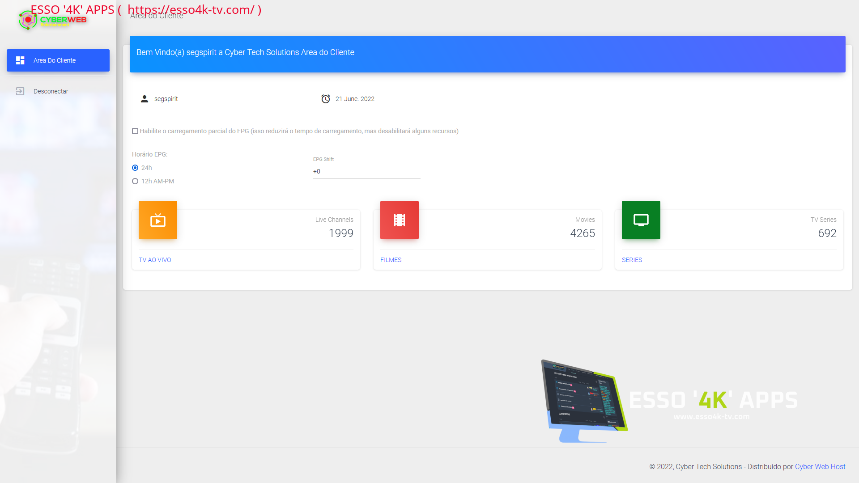Image resolution: width=859 pixels, height=483 pixels.
Task: Click the user profile icon beside segspirit
Action: point(145,99)
